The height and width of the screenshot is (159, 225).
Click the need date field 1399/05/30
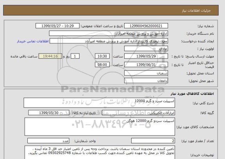[49, 113]
